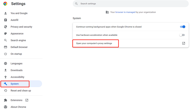Click the Languages globe icon

click(x=6, y=63)
